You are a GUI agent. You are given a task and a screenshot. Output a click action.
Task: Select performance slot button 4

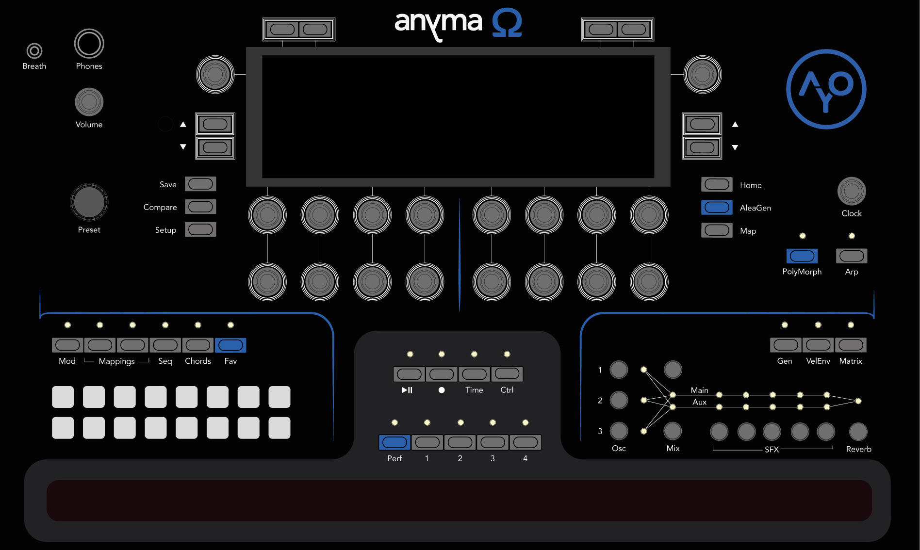[526, 442]
